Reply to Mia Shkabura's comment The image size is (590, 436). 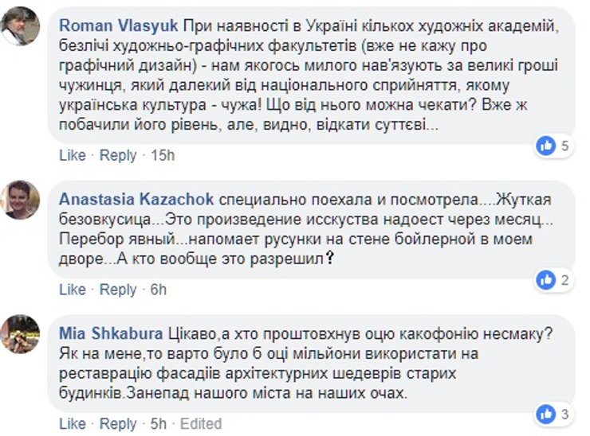(x=118, y=423)
